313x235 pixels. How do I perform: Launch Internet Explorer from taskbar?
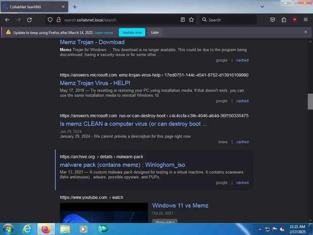(x=27, y=229)
